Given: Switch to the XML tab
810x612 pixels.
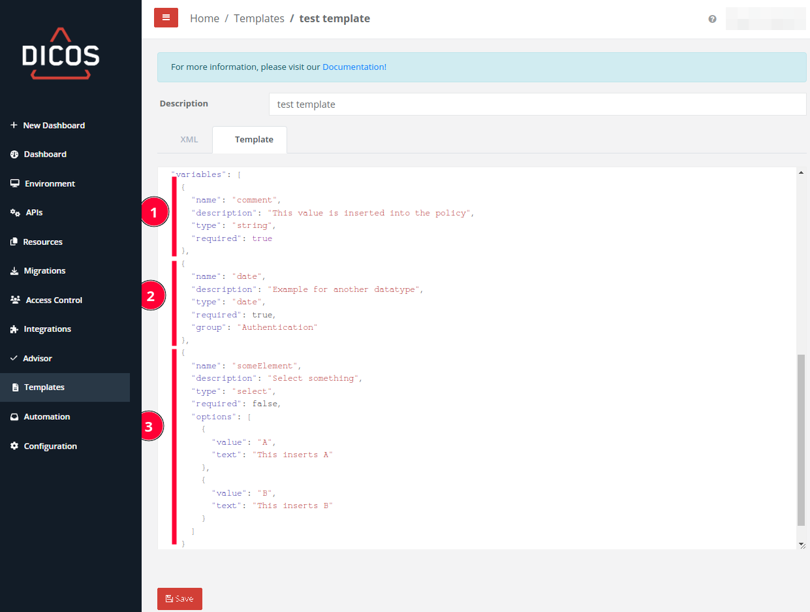Looking at the screenshot, I should pyautogui.click(x=189, y=140).
